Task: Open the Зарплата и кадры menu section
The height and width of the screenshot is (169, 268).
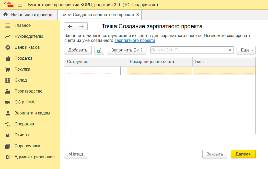Action: [32, 113]
